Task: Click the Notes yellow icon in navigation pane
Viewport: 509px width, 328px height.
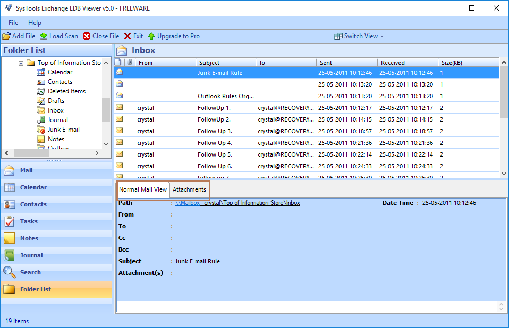Action: coord(9,238)
